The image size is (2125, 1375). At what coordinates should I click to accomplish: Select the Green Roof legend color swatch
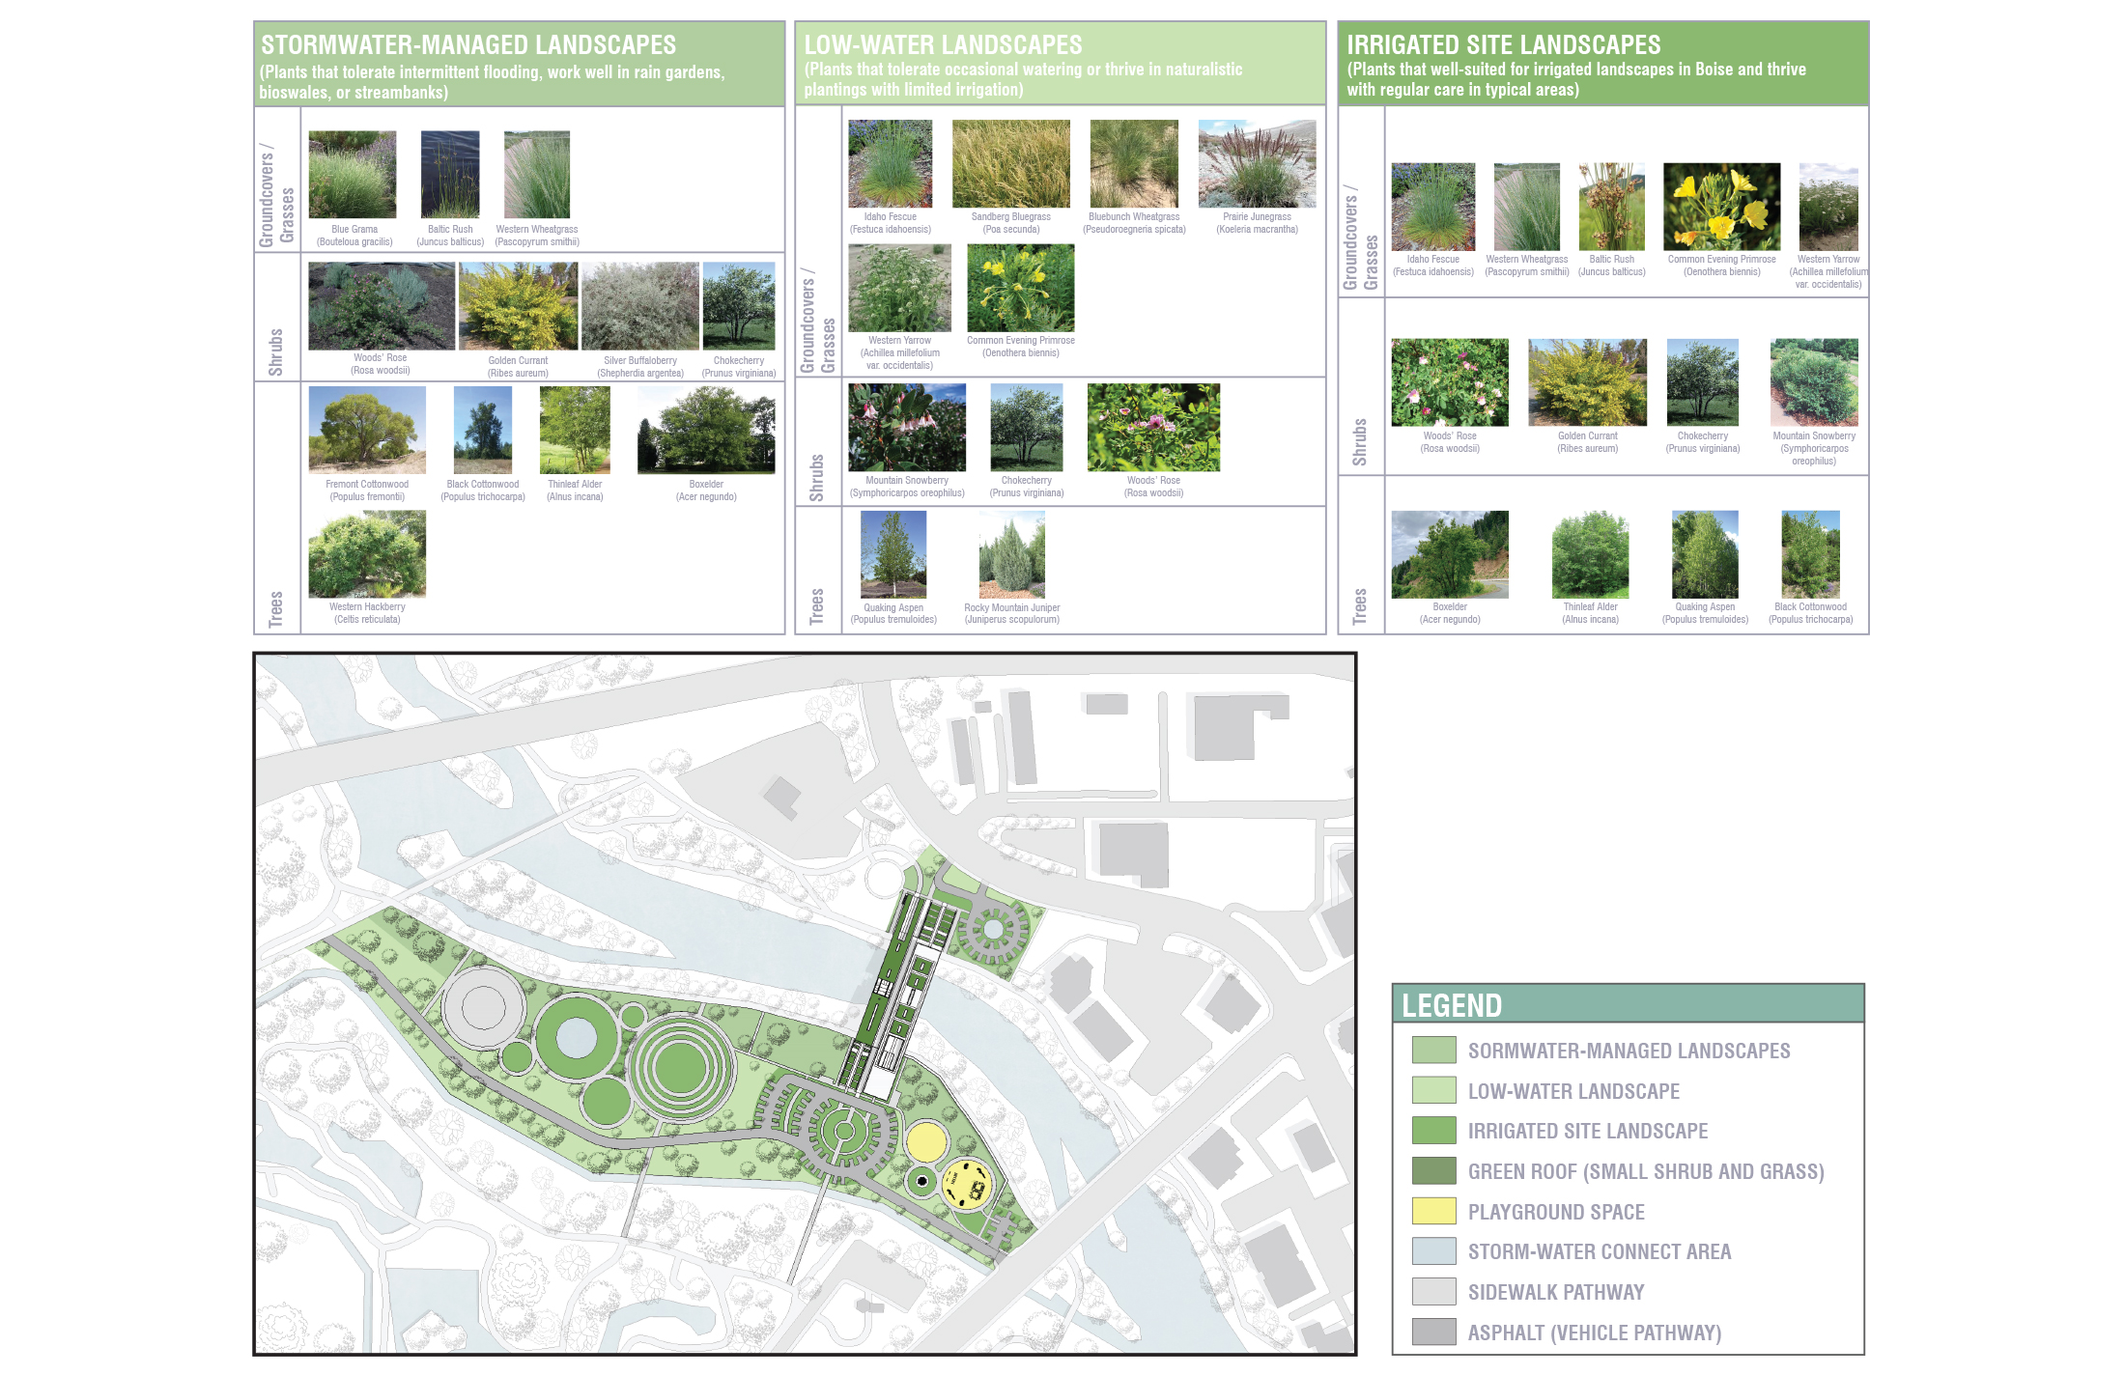1433,1170
